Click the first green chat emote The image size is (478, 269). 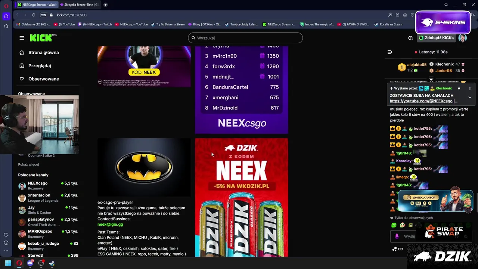394,225
